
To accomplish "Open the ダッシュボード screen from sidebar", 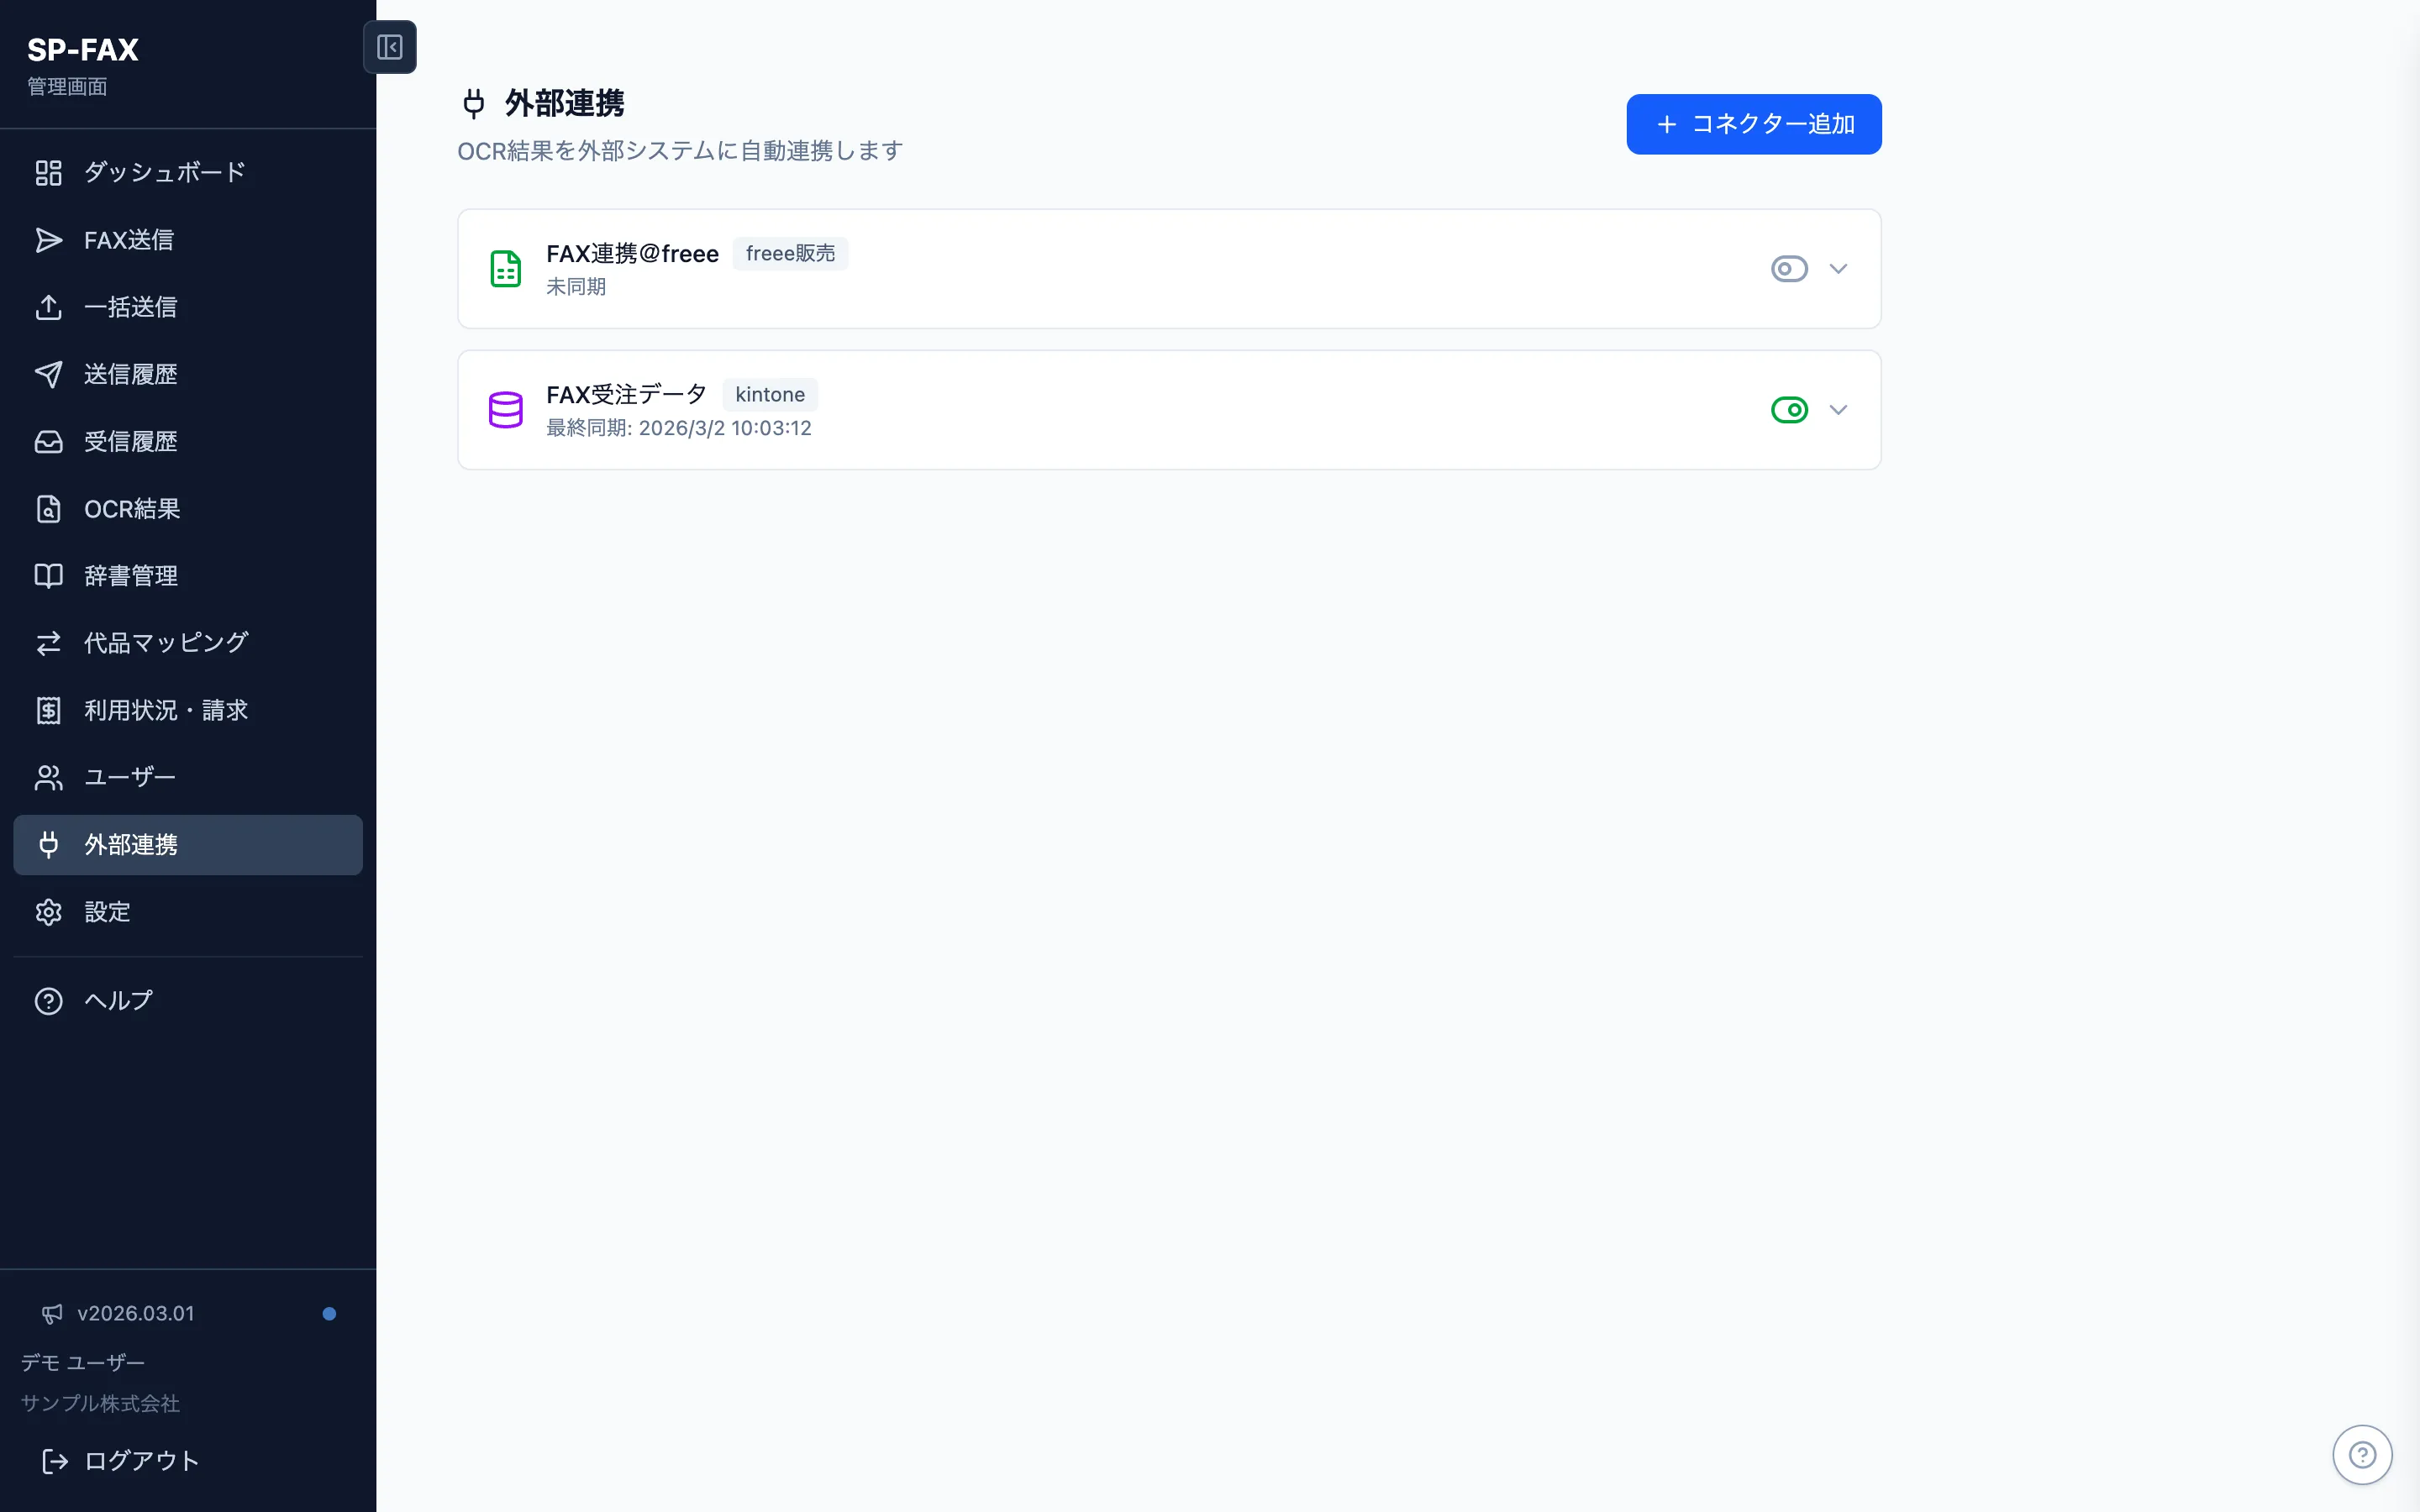I will pos(162,172).
